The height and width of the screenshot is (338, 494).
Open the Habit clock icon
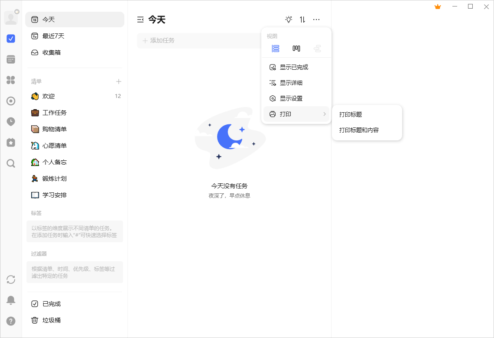[11, 122]
